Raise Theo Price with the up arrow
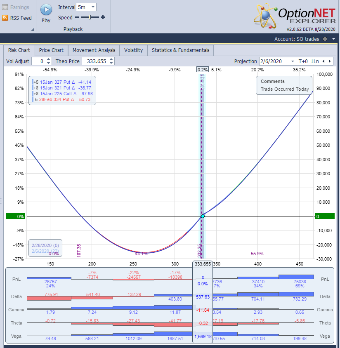This screenshot has width=340, height=348. click(111, 59)
